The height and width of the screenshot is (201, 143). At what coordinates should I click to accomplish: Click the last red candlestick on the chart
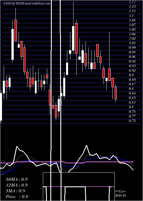(x=116, y=93)
